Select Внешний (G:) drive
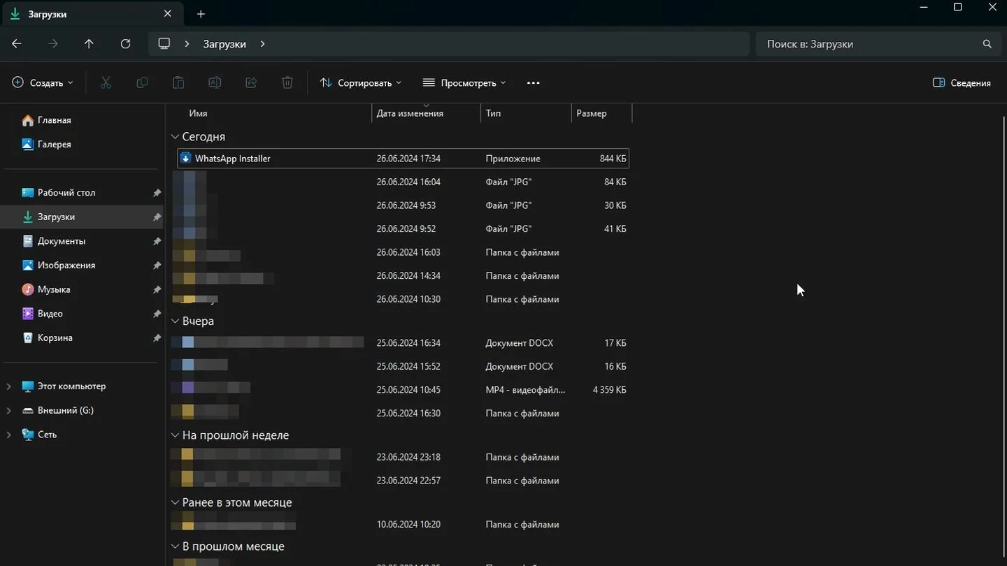1007x566 pixels. 65,410
